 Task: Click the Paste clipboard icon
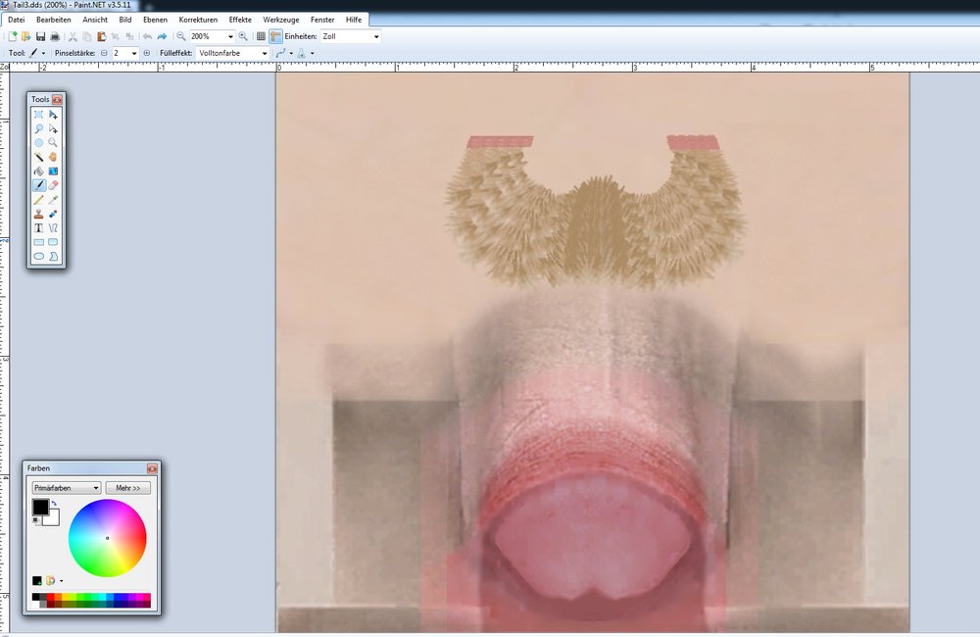tap(101, 37)
